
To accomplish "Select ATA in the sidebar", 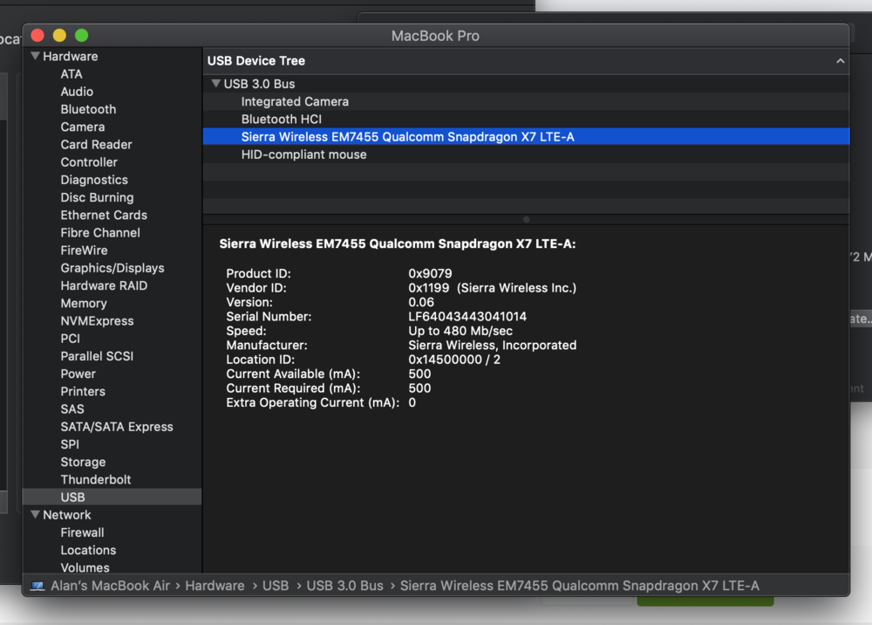I will click(72, 74).
